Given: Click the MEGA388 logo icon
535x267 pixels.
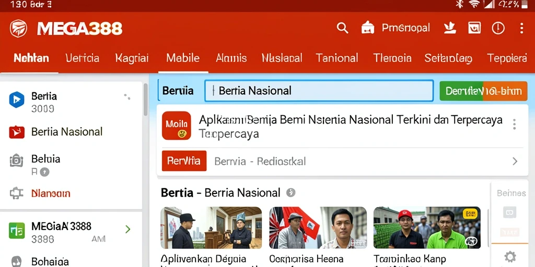Looking at the screenshot, I should click(x=18, y=28).
